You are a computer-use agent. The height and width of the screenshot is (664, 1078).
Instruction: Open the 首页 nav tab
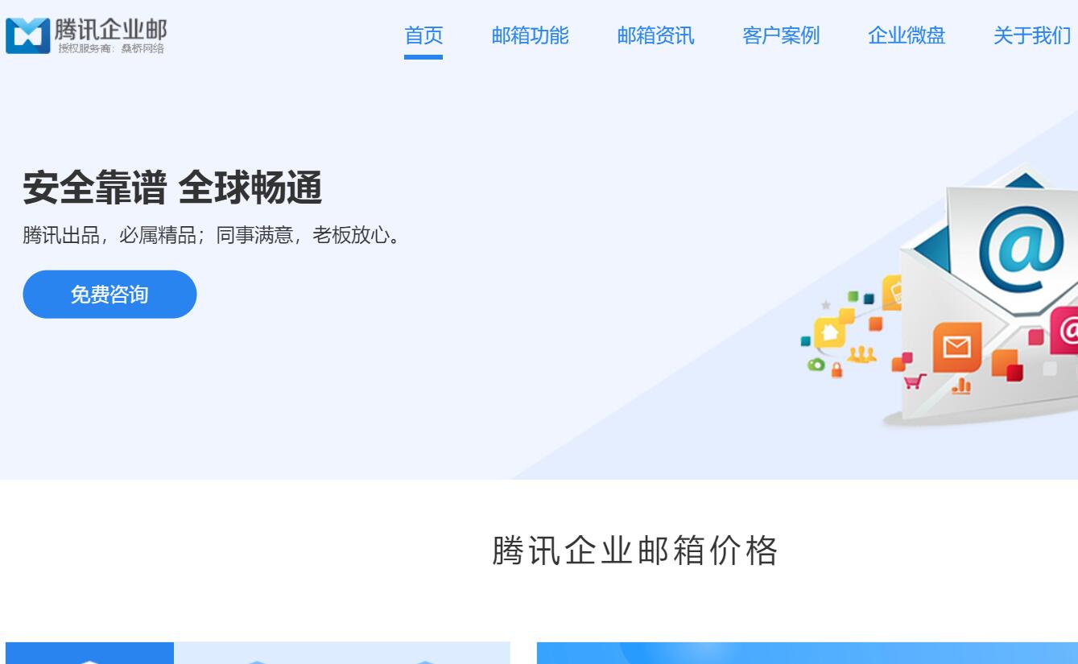point(423,35)
